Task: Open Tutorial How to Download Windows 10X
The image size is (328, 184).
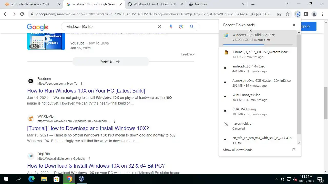Action: click(88, 128)
